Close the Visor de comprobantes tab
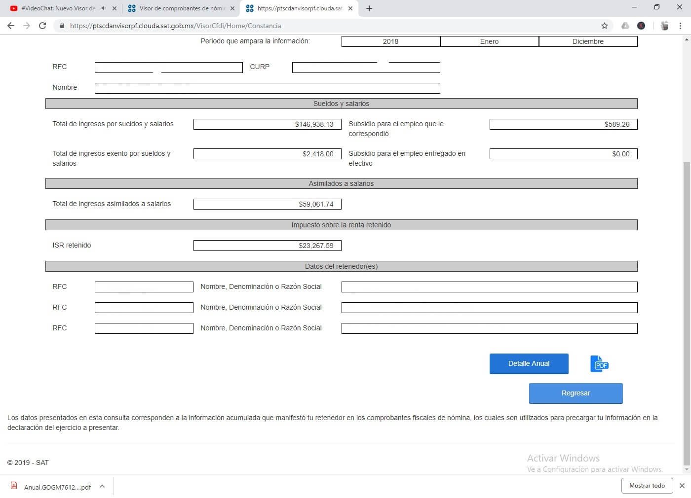The width and height of the screenshot is (691, 498). click(232, 8)
